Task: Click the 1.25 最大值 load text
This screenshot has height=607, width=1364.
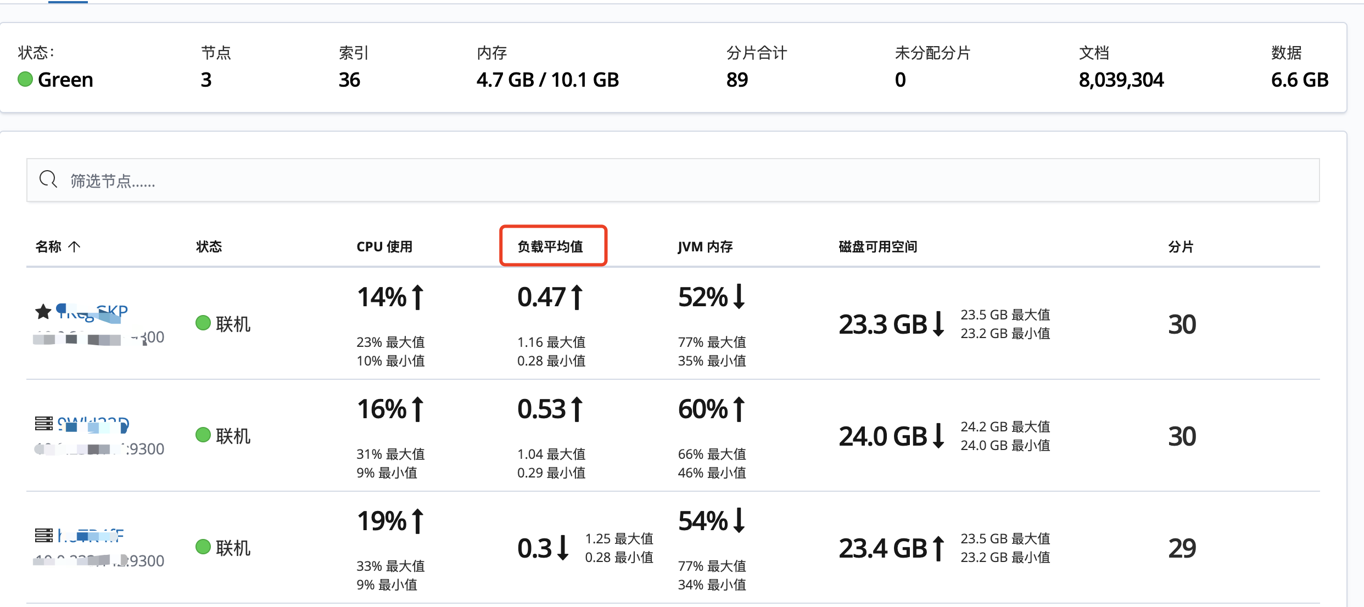Action: coord(619,539)
